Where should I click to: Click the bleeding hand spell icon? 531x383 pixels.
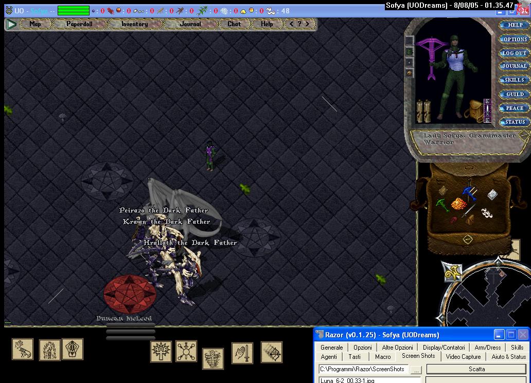pos(23,349)
